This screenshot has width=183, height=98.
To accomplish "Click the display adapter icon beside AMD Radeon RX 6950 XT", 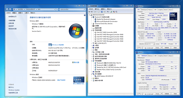I will (x=95, y=76).
